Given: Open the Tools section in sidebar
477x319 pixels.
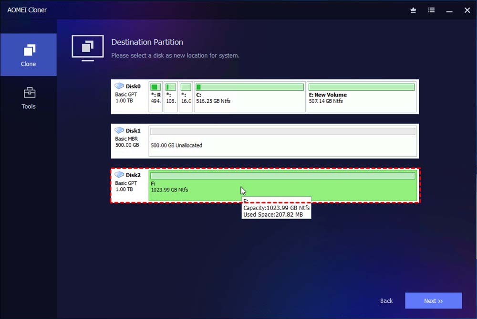Looking at the screenshot, I should tap(28, 98).
